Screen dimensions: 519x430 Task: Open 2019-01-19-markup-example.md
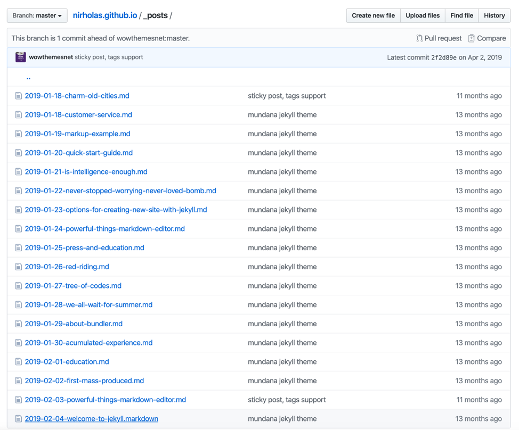pyautogui.click(x=77, y=134)
